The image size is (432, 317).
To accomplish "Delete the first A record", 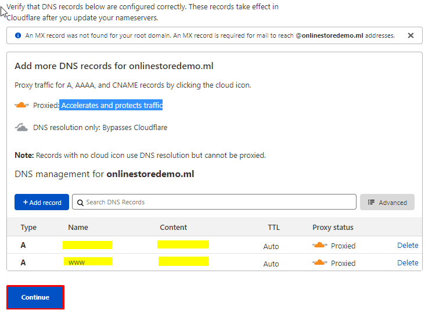I will pos(407,245).
